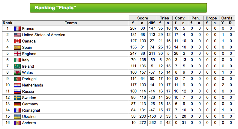Image resolution: width=238 pixels, height=129 pixels.
Task: Click the England flag icon
Action: (17, 54)
